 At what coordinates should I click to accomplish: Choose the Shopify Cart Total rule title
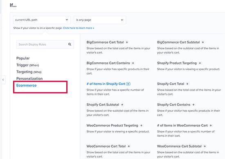click(x=171, y=84)
